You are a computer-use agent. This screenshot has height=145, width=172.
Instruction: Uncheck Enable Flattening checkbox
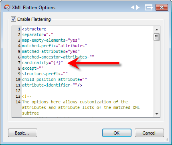(13, 19)
